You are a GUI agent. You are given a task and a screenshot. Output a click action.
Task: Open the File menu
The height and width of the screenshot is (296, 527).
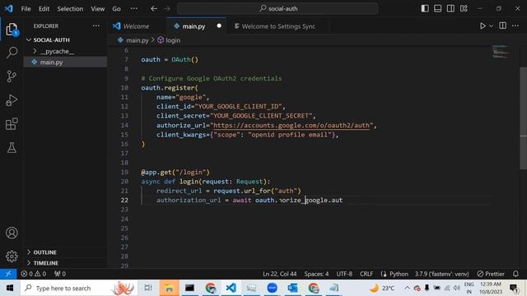click(26, 9)
